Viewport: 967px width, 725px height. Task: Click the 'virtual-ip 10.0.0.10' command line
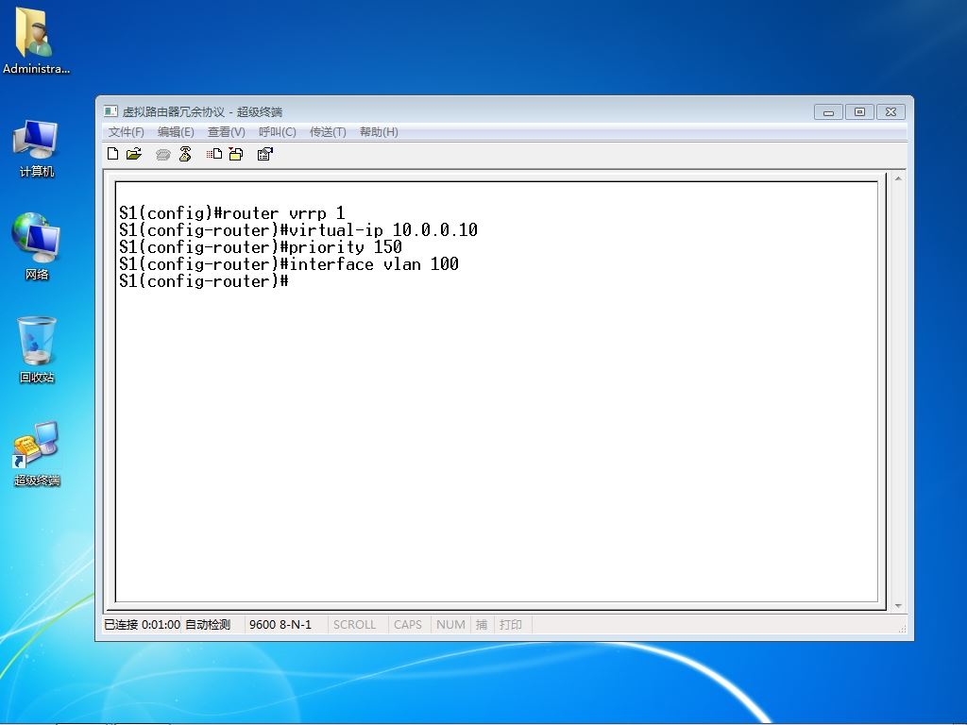tap(298, 230)
